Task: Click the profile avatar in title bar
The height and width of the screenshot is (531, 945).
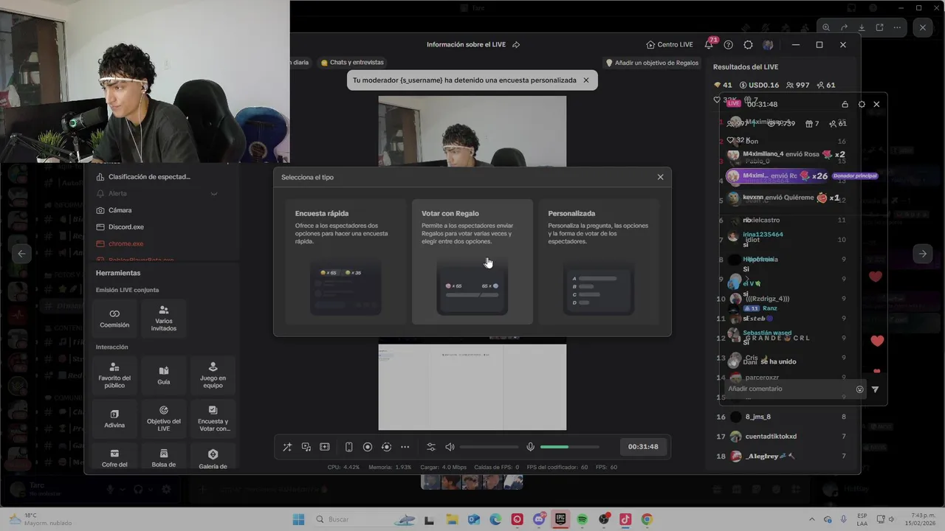Action: click(768, 44)
